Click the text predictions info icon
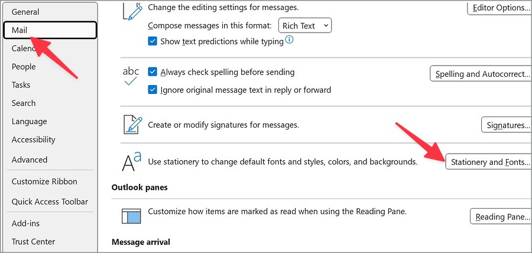 pyautogui.click(x=290, y=41)
